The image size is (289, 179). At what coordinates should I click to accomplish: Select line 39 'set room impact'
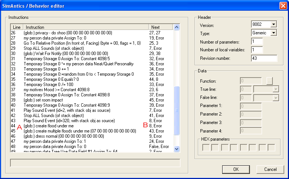coord(92,100)
